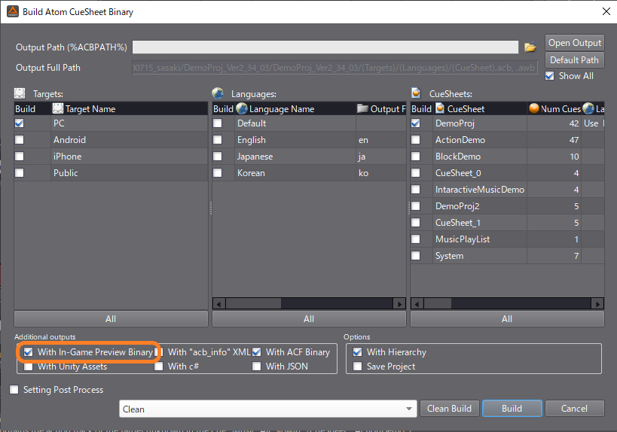Enable the Android target build checkbox
Screen dimensions: 617x432
20,140
